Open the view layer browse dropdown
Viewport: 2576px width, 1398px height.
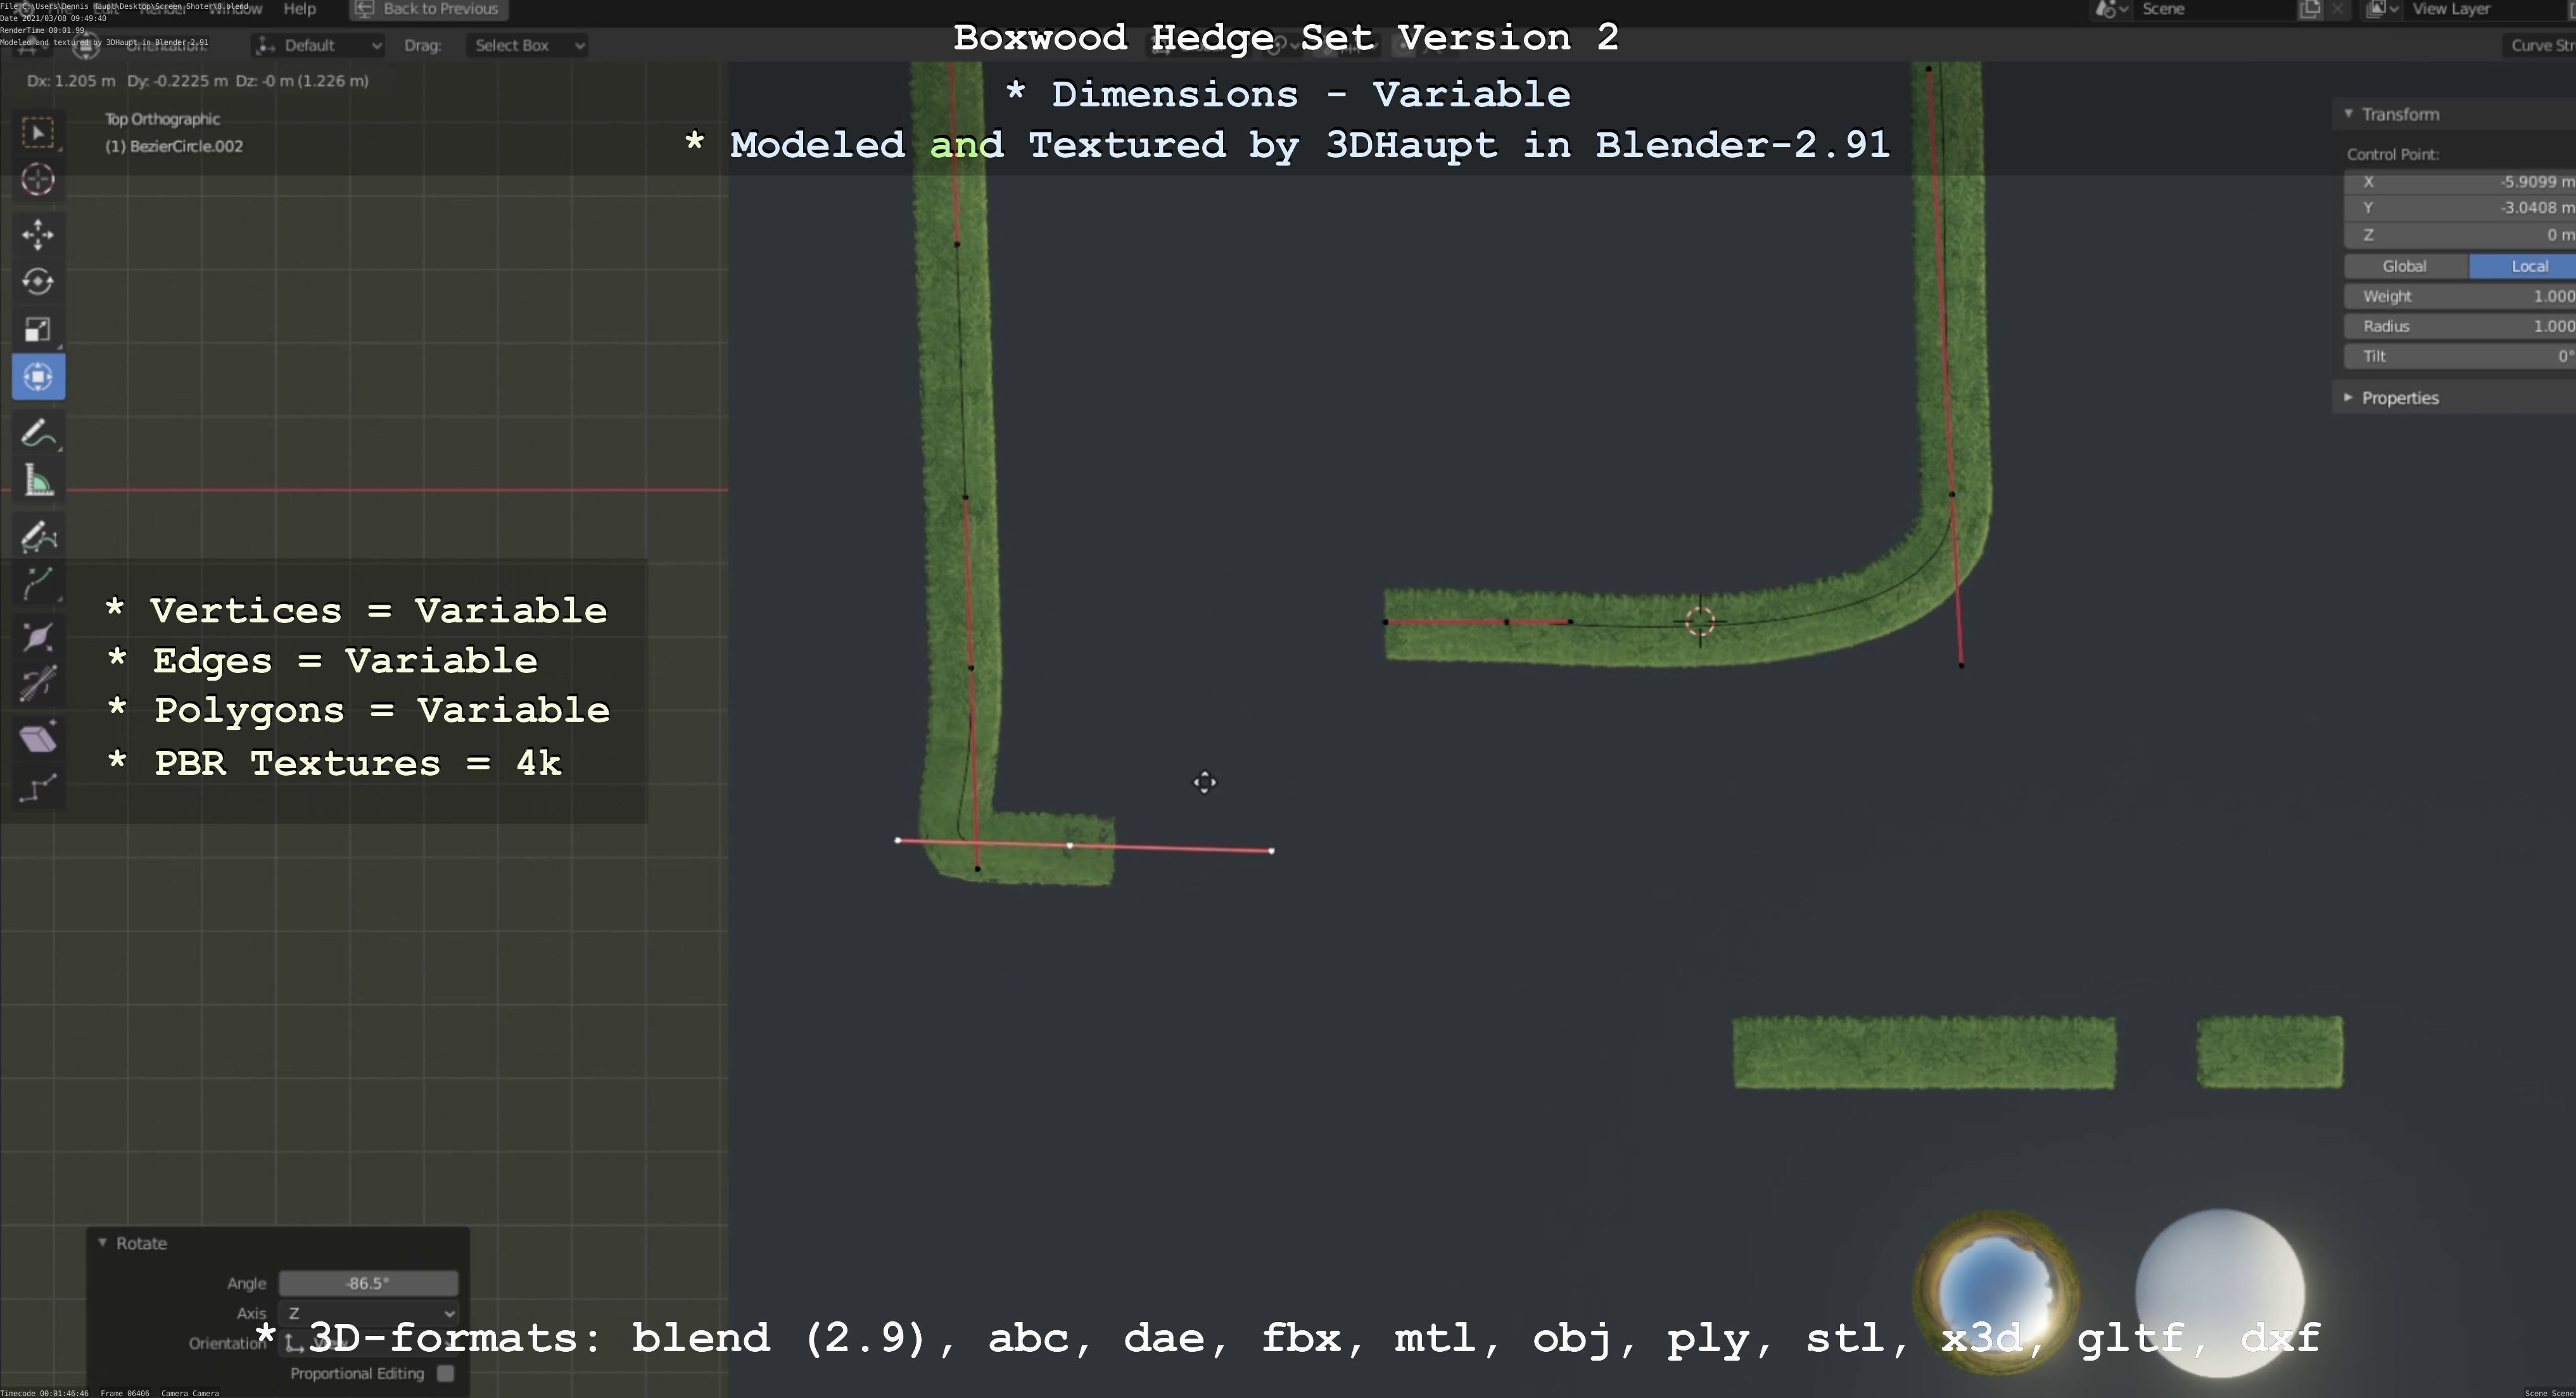(2383, 9)
